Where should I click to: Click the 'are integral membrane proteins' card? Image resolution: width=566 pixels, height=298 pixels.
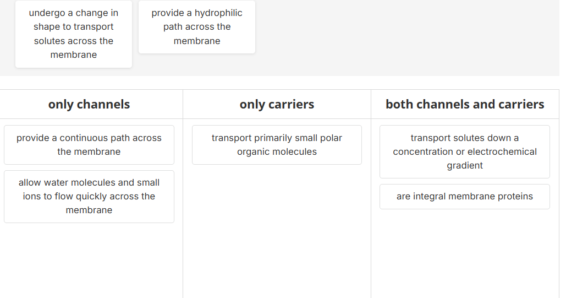(x=465, y=197)
